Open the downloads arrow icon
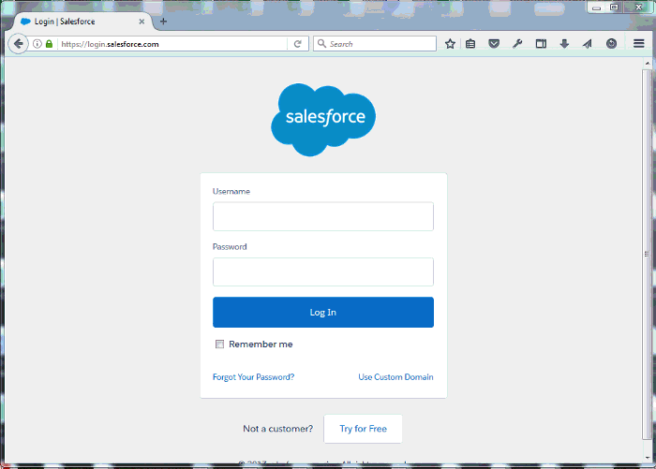Image resolution: width=656 pixels, height=469 pixels. pos(564,44)
